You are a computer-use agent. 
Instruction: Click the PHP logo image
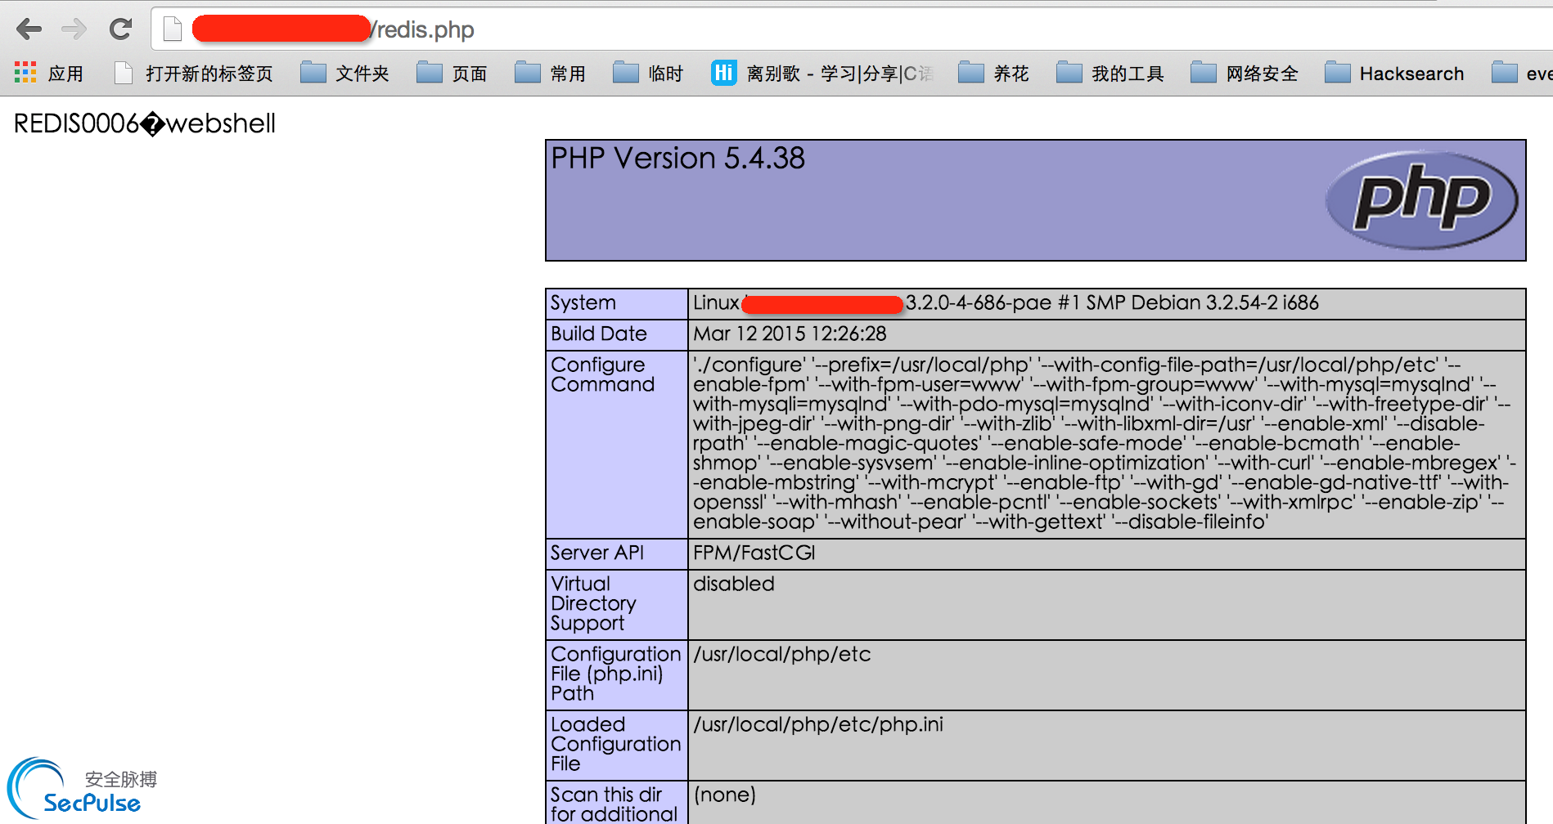click(x=1421, y=199)
